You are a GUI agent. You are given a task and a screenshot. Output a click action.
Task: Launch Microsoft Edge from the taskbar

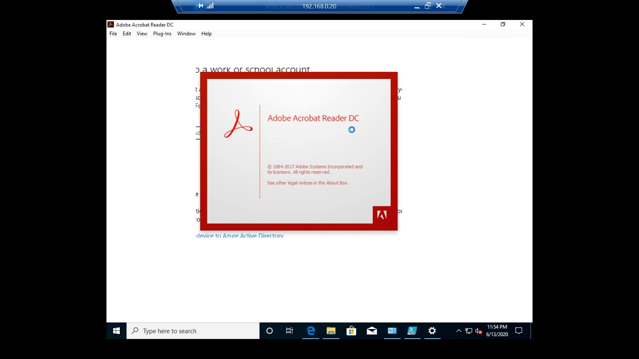pyautogui.click(x=311, y=331)
